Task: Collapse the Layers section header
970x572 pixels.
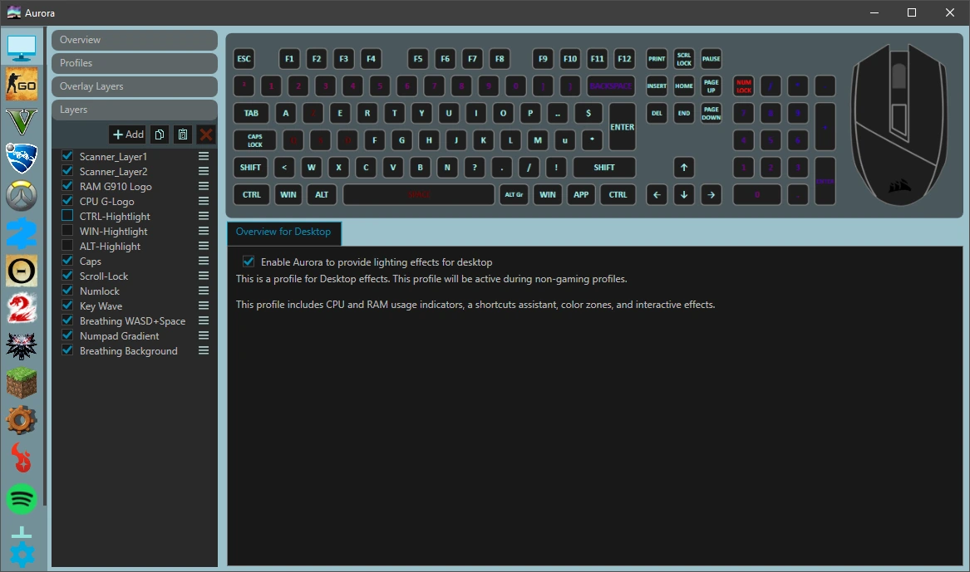Action: coord(135,110)
